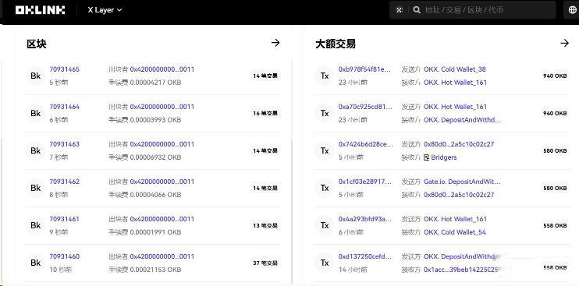The height and width of the screenshot is (286, 579).
Task: Click Tx icon for 0x4a293bfd93a transaction
Action: coord(325,225)
